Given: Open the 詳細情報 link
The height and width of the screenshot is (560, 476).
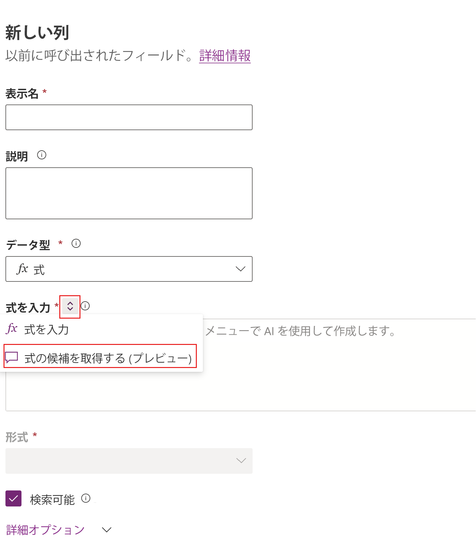Looking at the screenshot, I should tap(225, 56).
